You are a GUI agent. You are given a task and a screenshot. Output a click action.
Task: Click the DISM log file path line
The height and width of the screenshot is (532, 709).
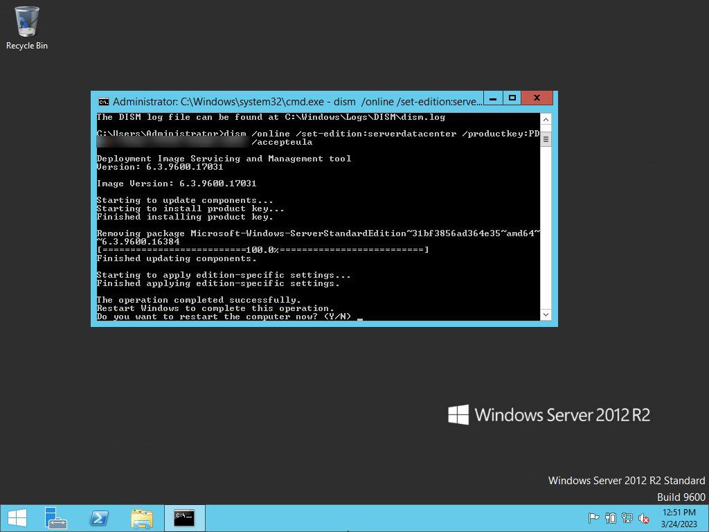[x=271, y=116]
